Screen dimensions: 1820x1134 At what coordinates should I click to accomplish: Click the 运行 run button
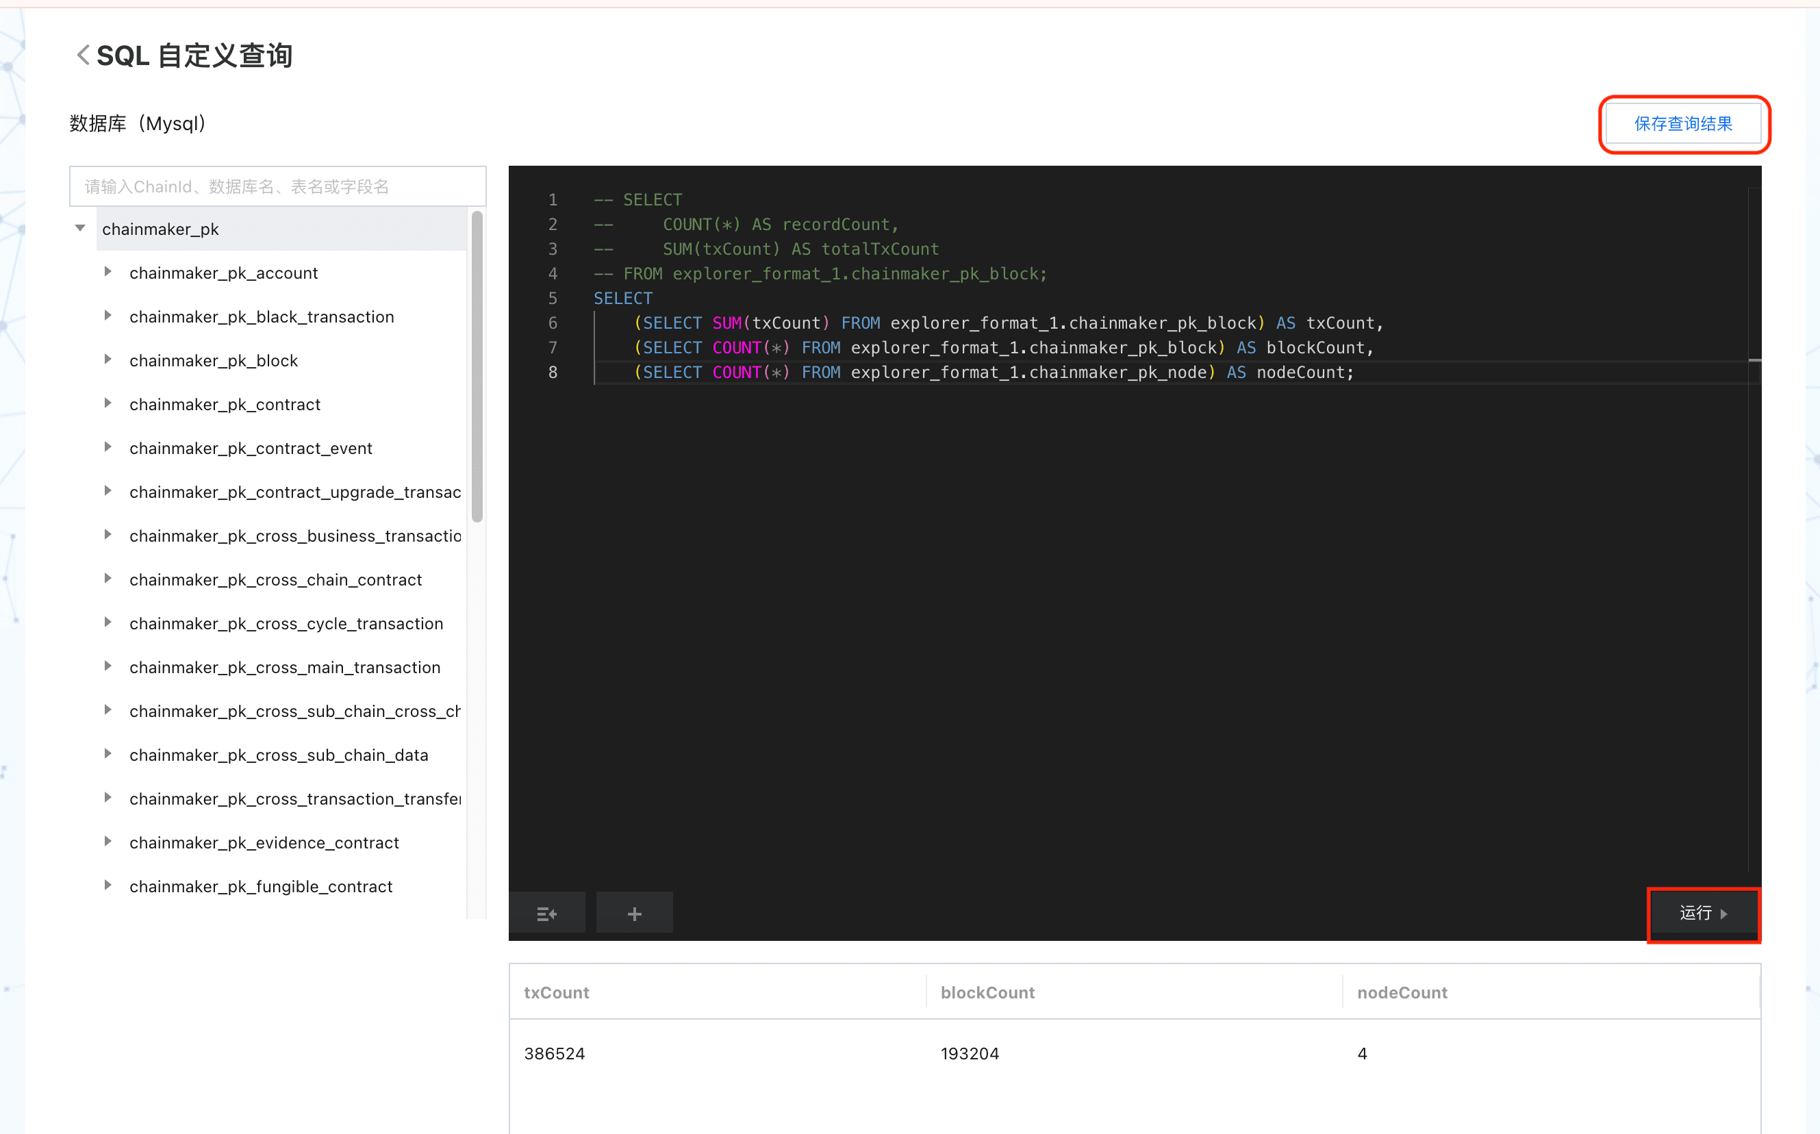pos(1702,913)
